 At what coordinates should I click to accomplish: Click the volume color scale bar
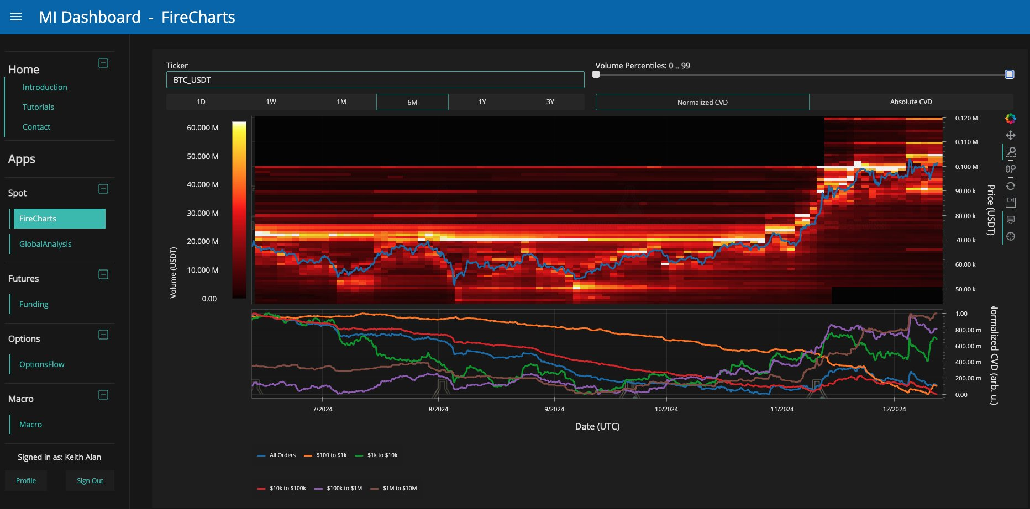tap(239, 210)
